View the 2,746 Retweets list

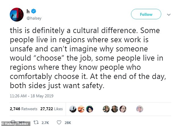point(23,109)
